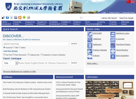The width and height of the screenshot is (136, 99).
Task: Check the Catalog Only checkbox
Action: (28, 55)
